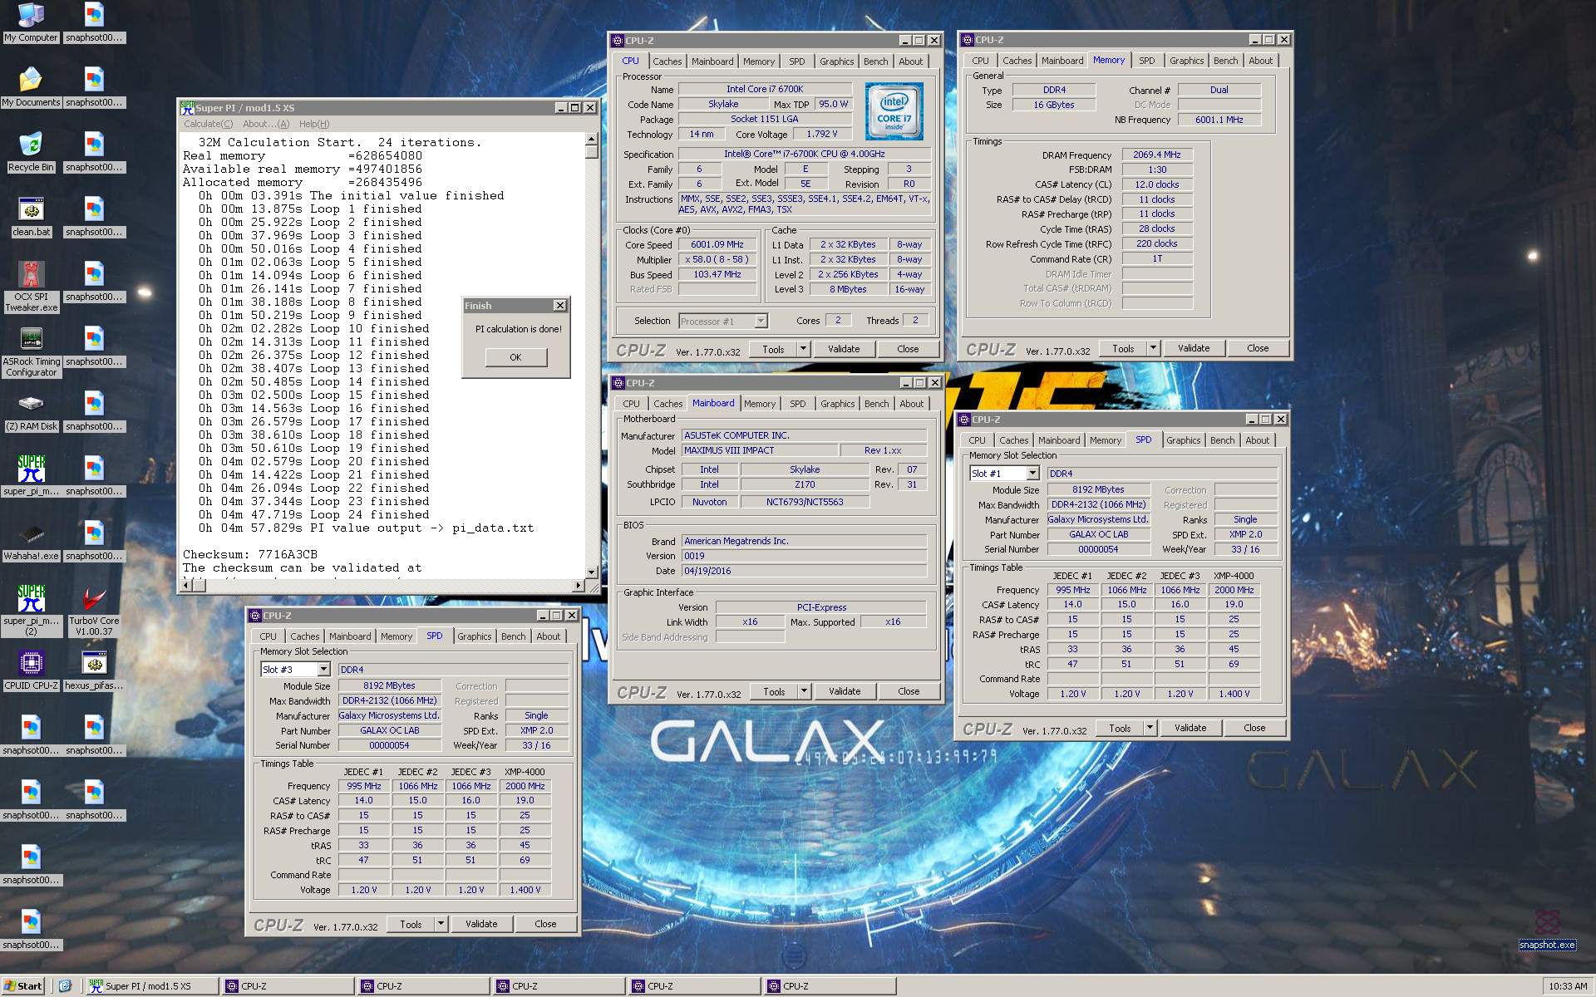Click Tools button in Slot #3 SPD window
The height and width of the screenshot is (997, 1596).
(411, 924)
